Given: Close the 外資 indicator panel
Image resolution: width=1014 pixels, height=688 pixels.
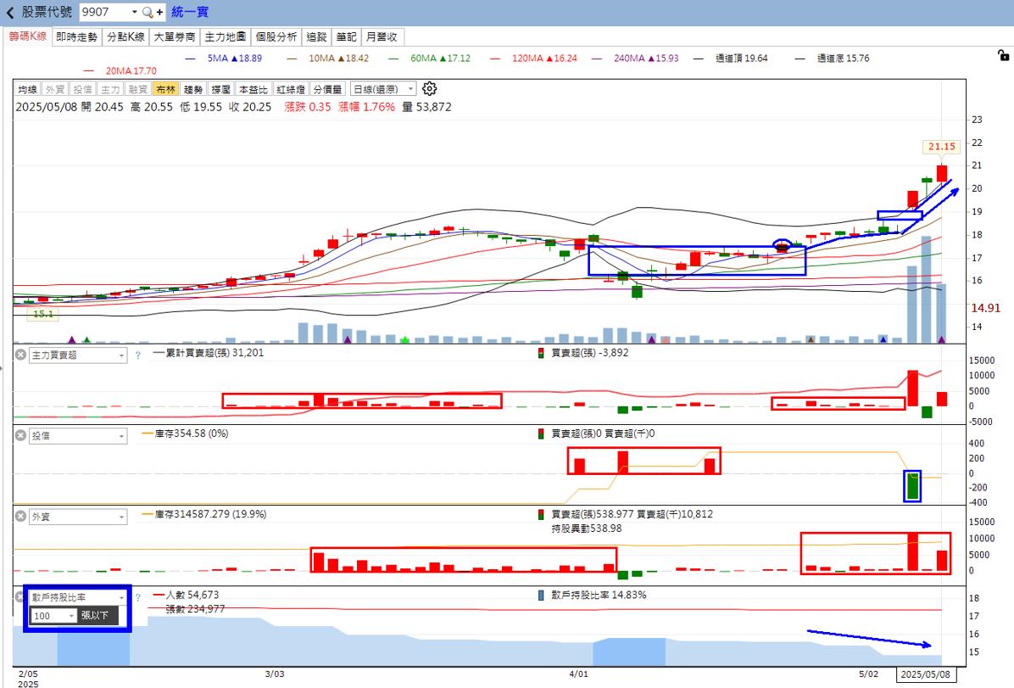Looking at the screenshot, I should click(x=20, y=517).
